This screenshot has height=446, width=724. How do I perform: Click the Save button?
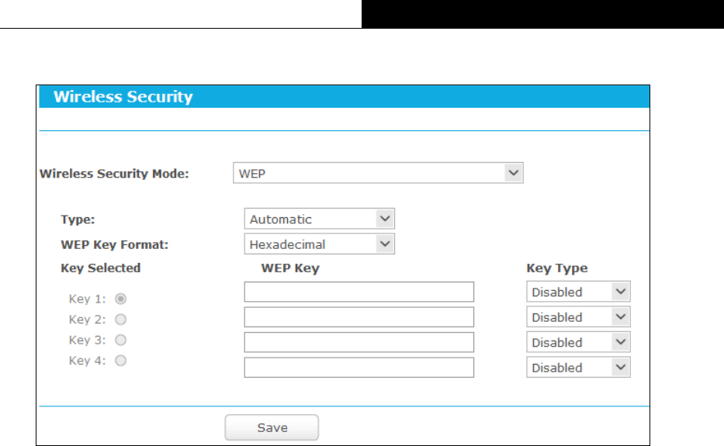[272, 427]
